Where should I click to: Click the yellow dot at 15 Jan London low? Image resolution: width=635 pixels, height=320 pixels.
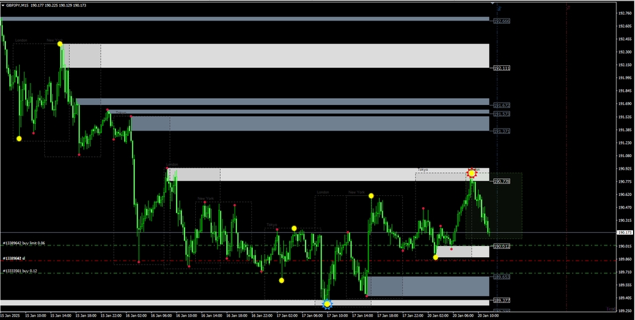[x=19, y=139]
